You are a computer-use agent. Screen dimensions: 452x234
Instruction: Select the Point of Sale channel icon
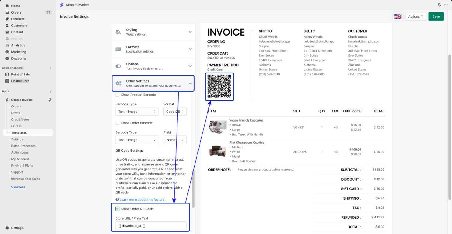pos(7,74)
